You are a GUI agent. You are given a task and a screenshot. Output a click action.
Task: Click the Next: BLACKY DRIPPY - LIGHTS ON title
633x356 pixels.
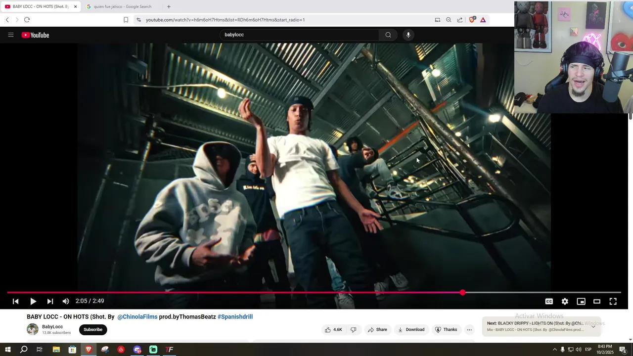click(x=535, y=323)
